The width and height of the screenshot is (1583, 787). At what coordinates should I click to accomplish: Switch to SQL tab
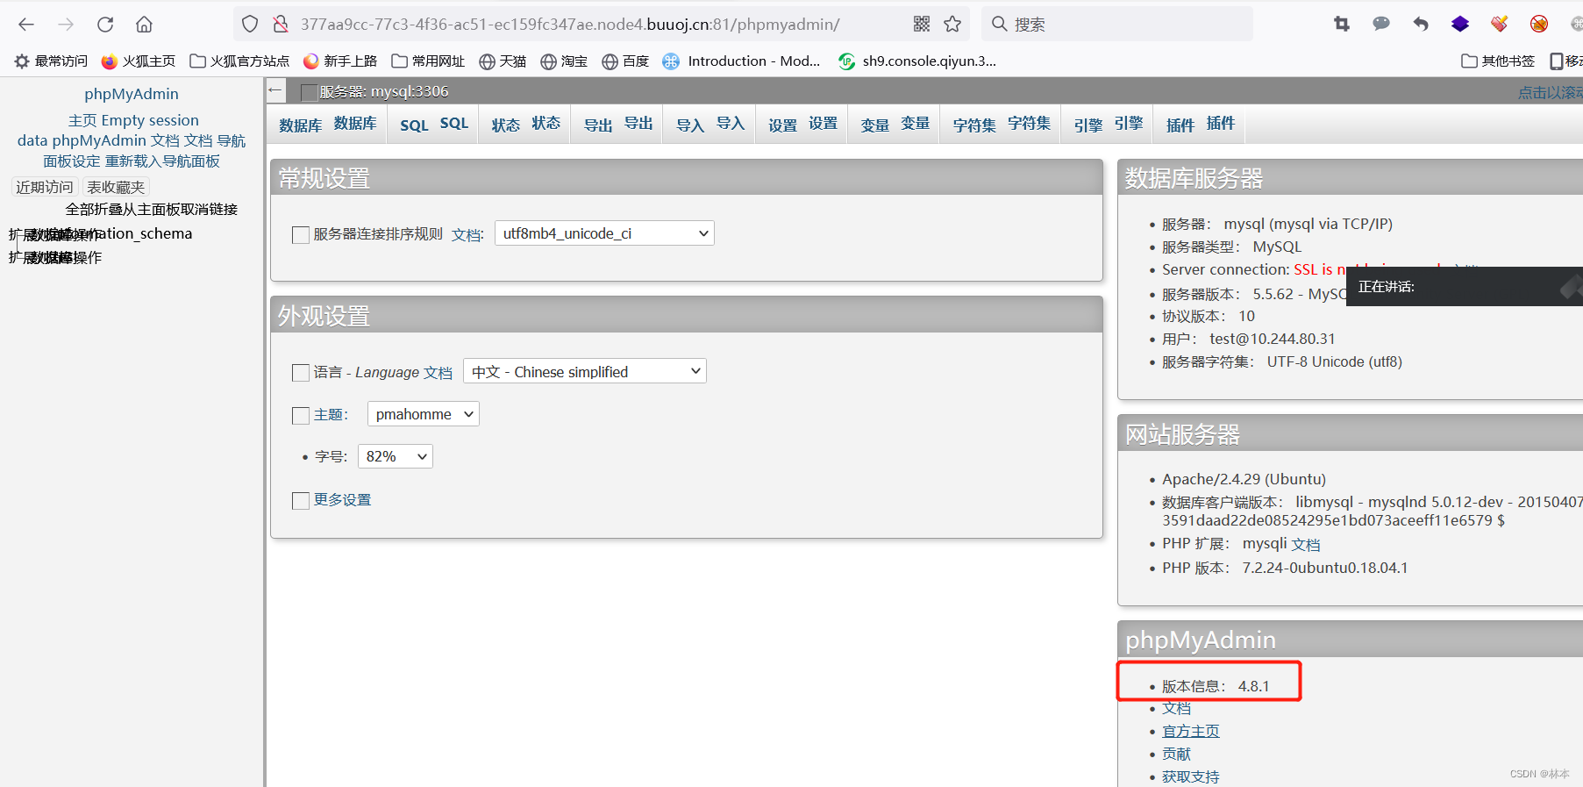coord(433,124)
